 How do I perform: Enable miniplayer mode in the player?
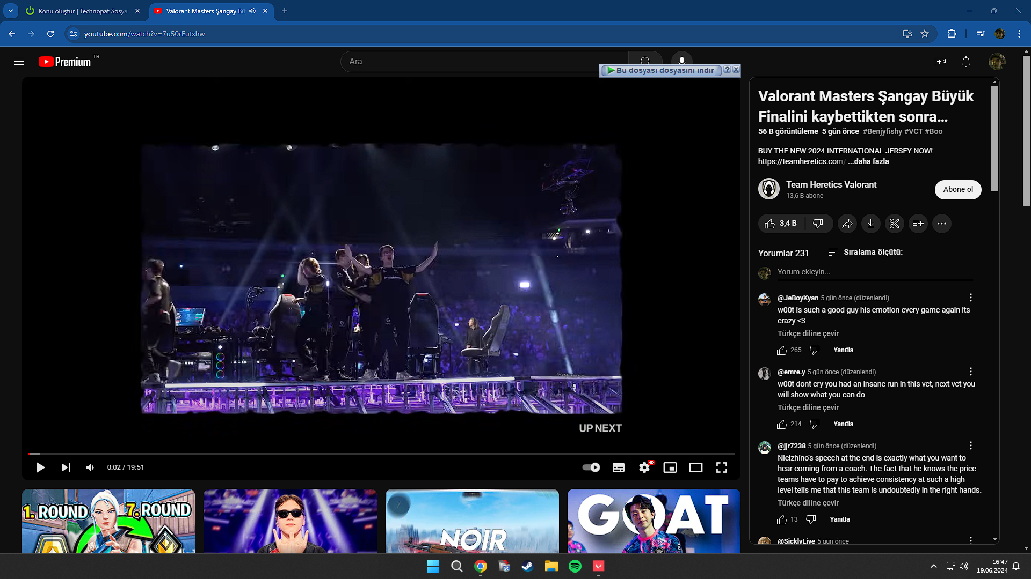670,467
